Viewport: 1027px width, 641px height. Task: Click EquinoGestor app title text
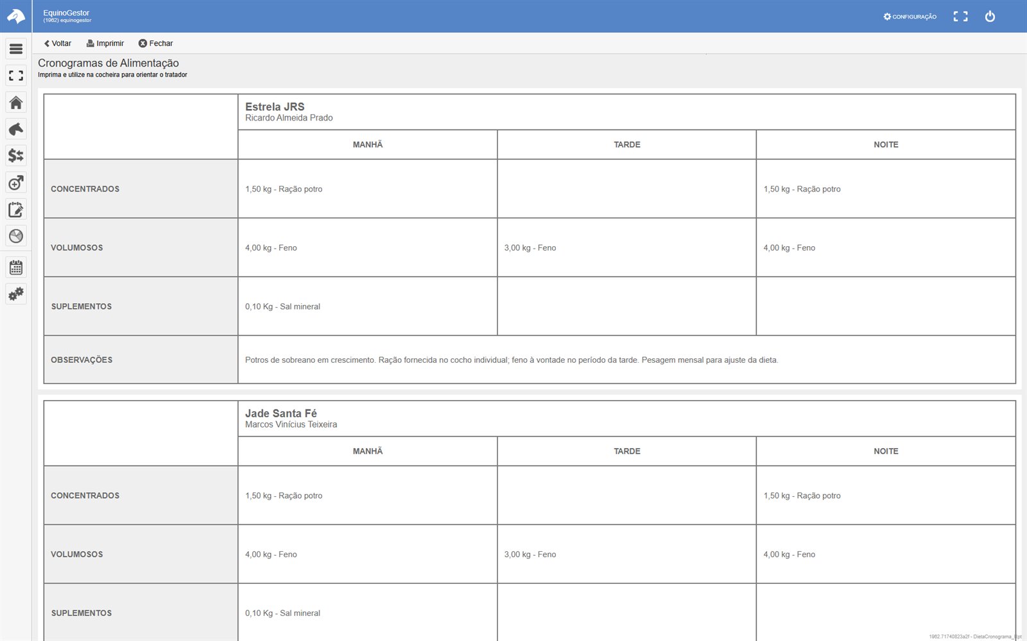pos(66,13)
